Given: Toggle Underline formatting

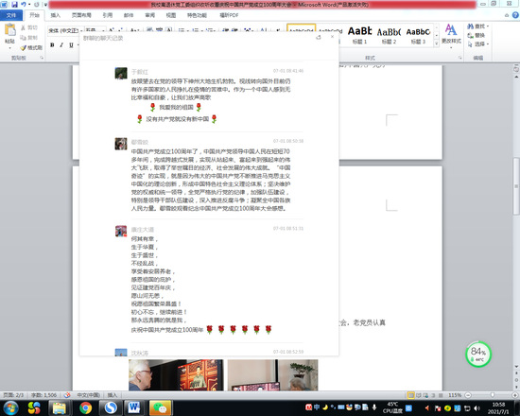Looking at the screenshot, I should [x=71, y=44].
